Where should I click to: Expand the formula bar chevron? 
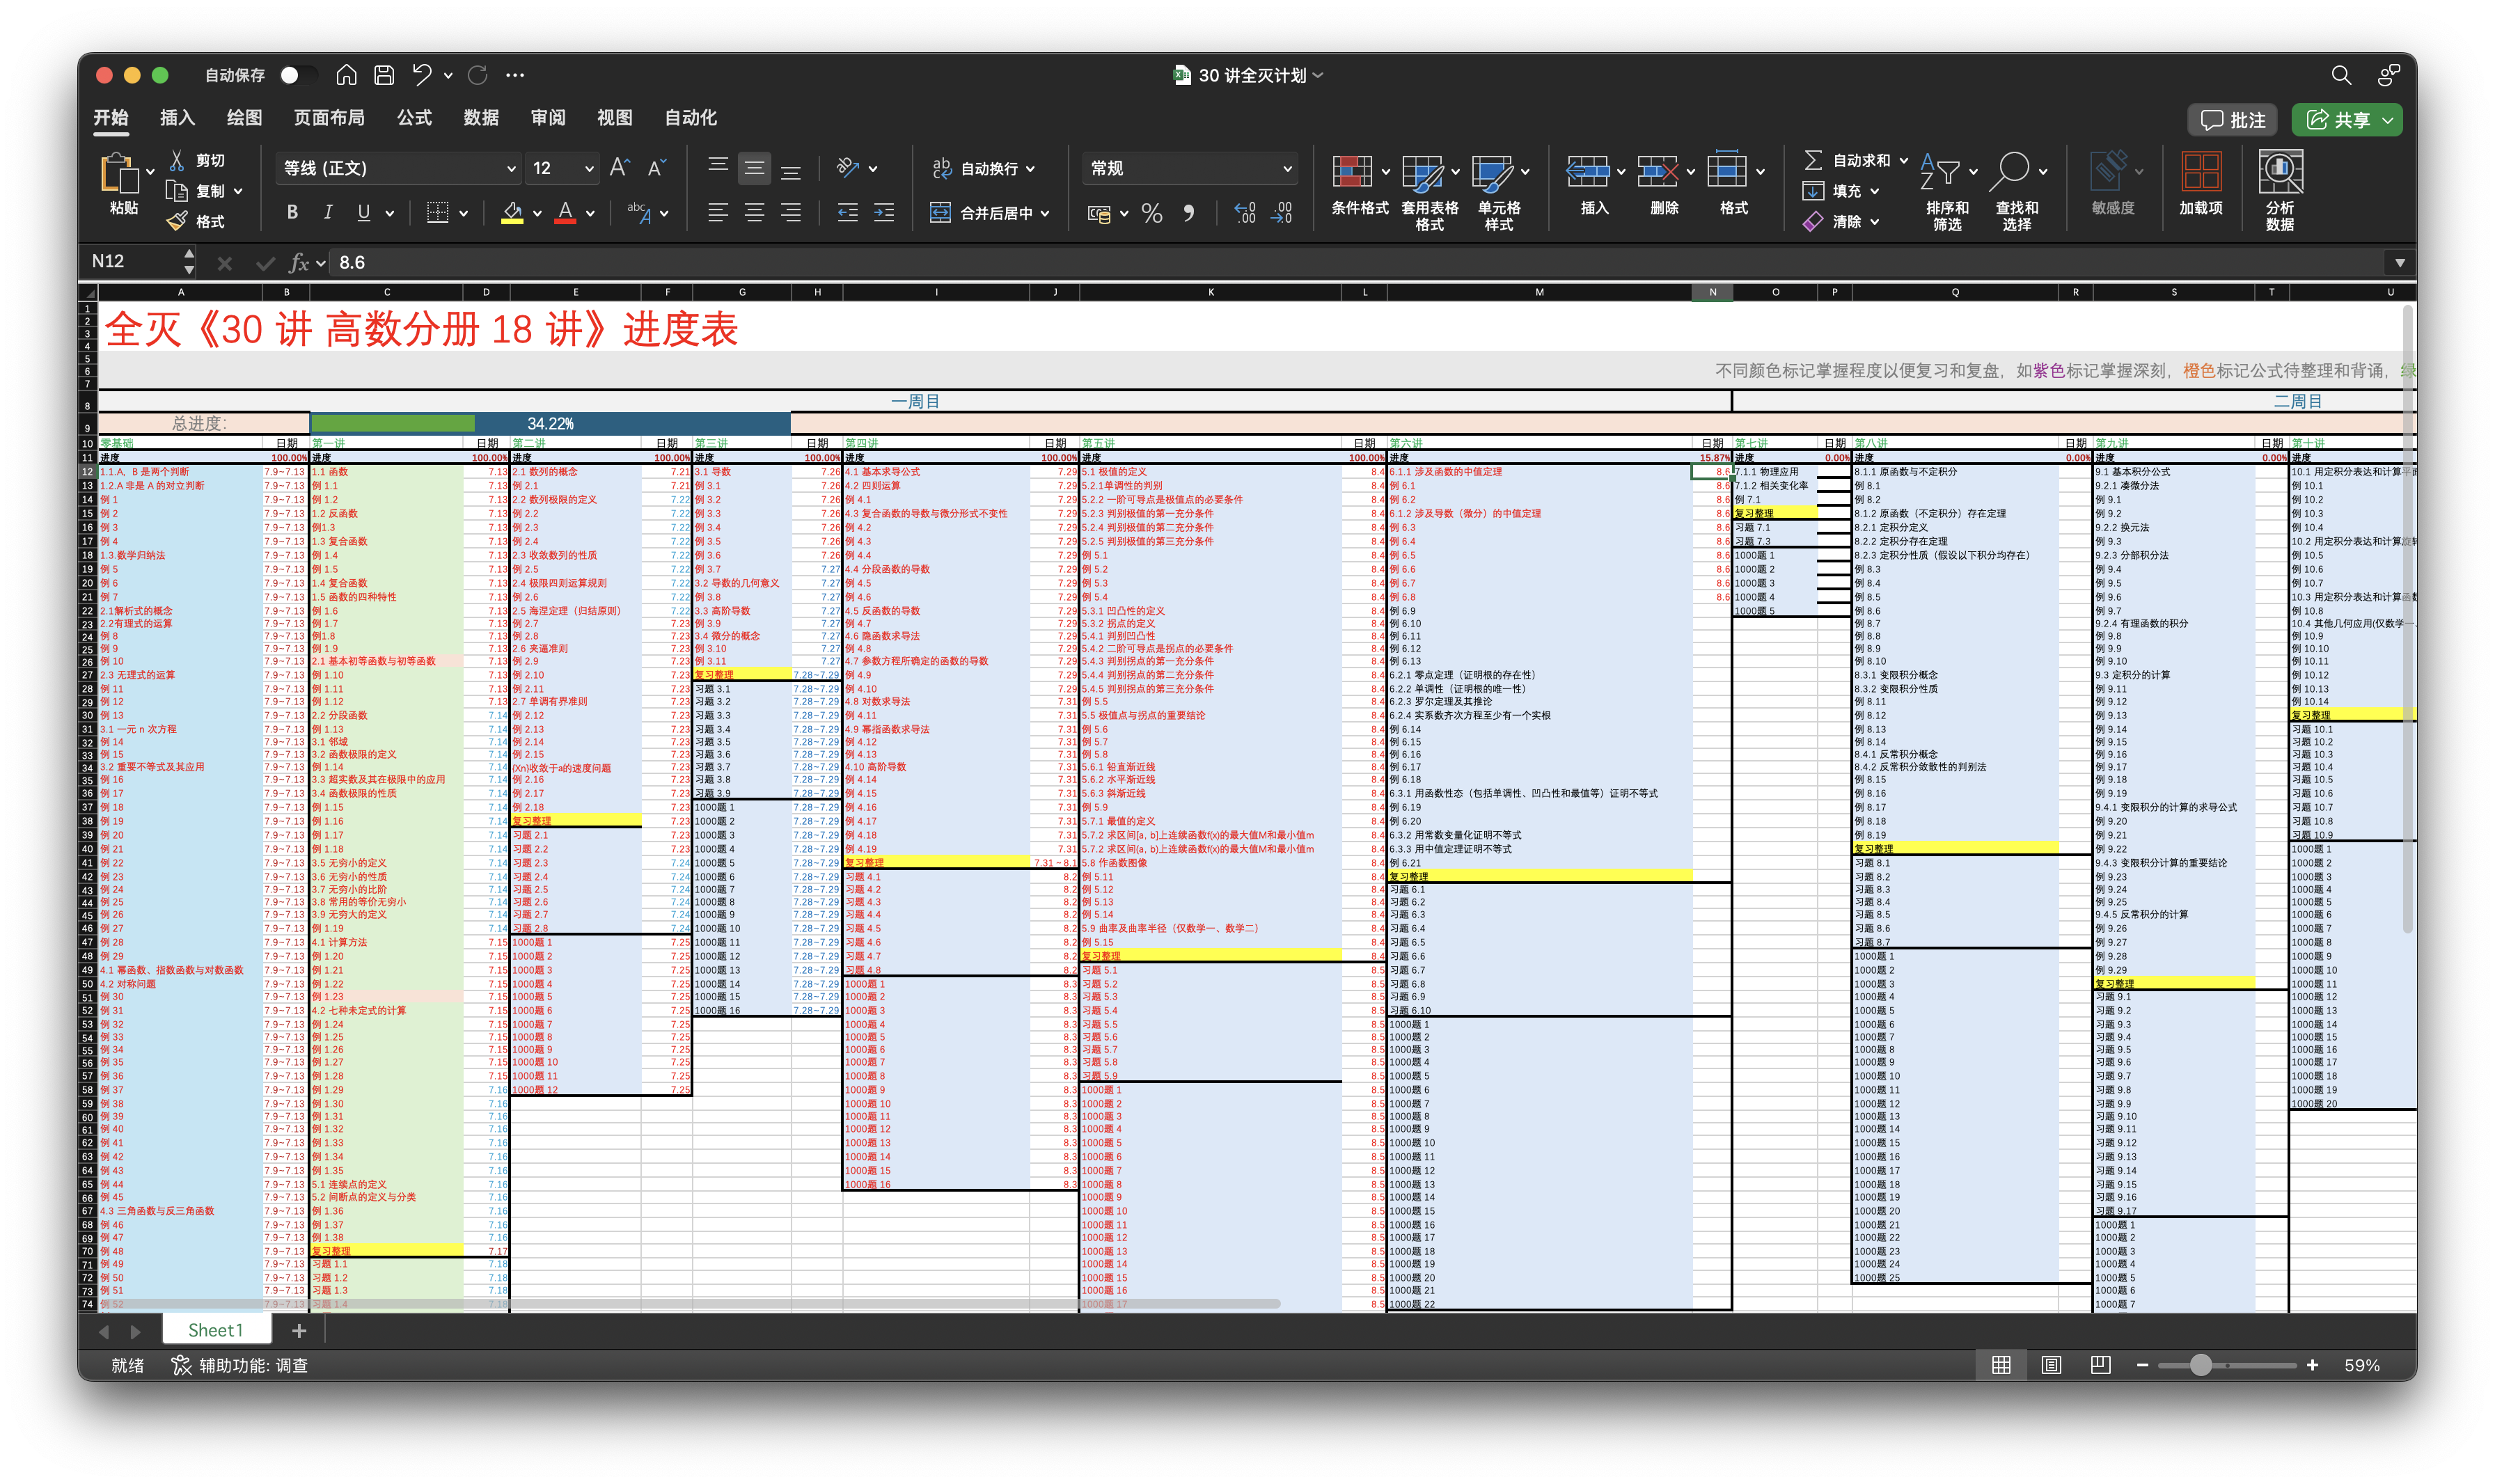2399,262
